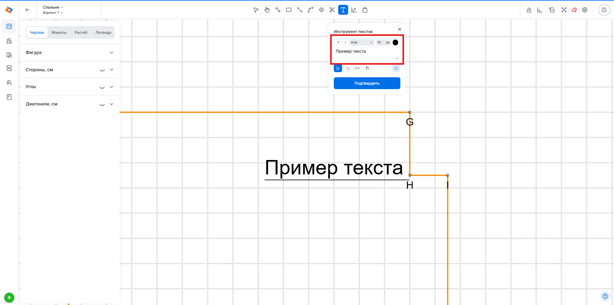Image resolution: width=614 pixels, height=305 pixels.
Task: Expand the Фигура section
Action: pyautogui.click(x=111, y=53)
